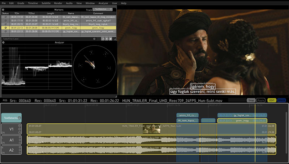Open the View menu
Image resolution: width=289 pixels, height=164 pixels.
(79, 3)
